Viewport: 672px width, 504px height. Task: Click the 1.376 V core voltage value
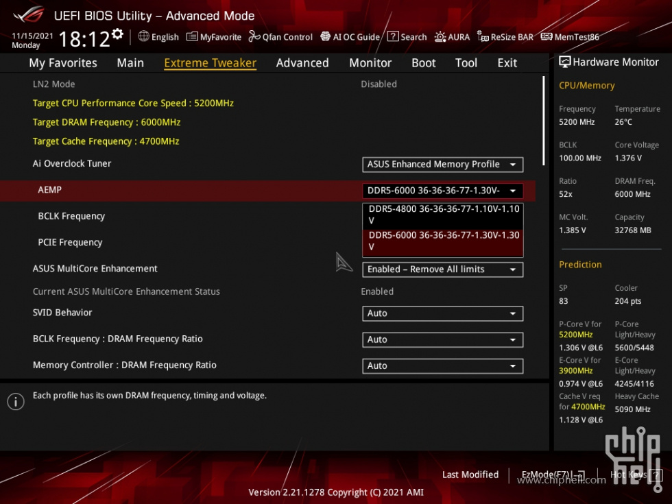(x=628, y=158)
